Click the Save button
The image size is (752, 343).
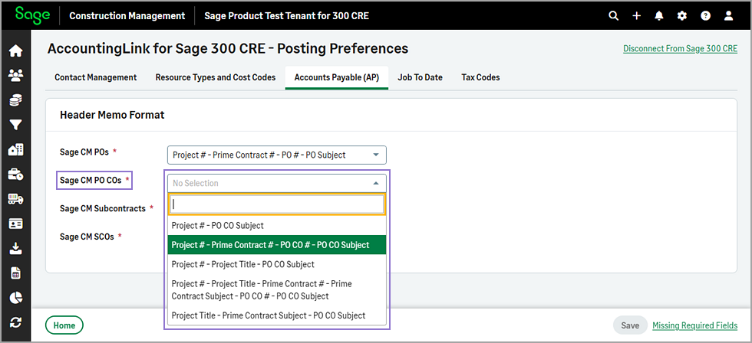tap(630, 325)
